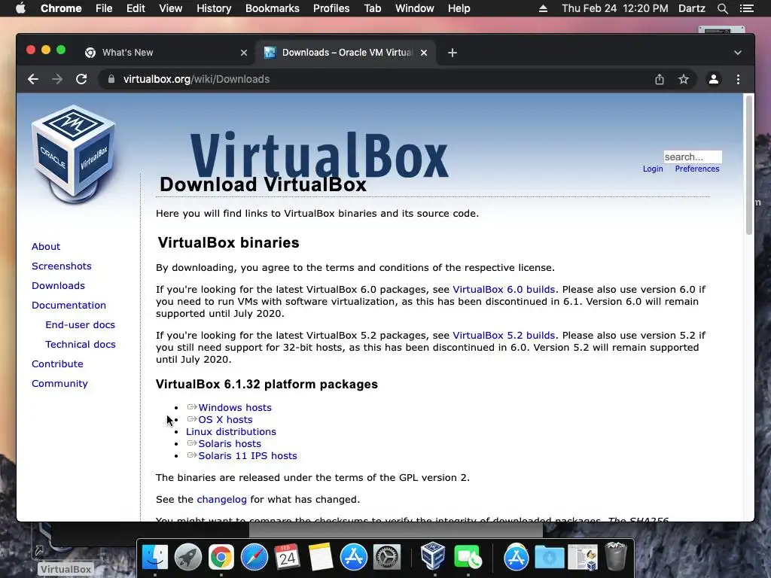Open the File menu
Image resolution: width=771 pixels, height=578 pixels.
pos(104,8)
